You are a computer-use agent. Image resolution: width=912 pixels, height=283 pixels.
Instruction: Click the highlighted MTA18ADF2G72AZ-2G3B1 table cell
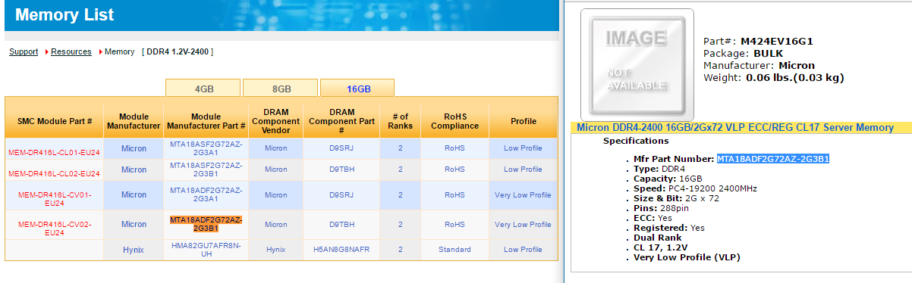[206, 224]
